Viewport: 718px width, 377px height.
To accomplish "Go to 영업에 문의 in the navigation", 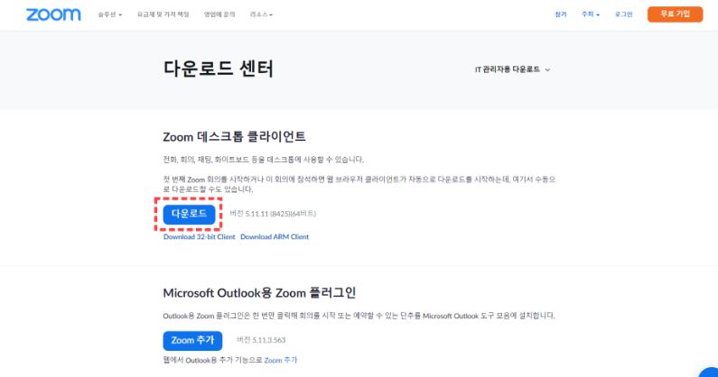I will click(219, 14).
